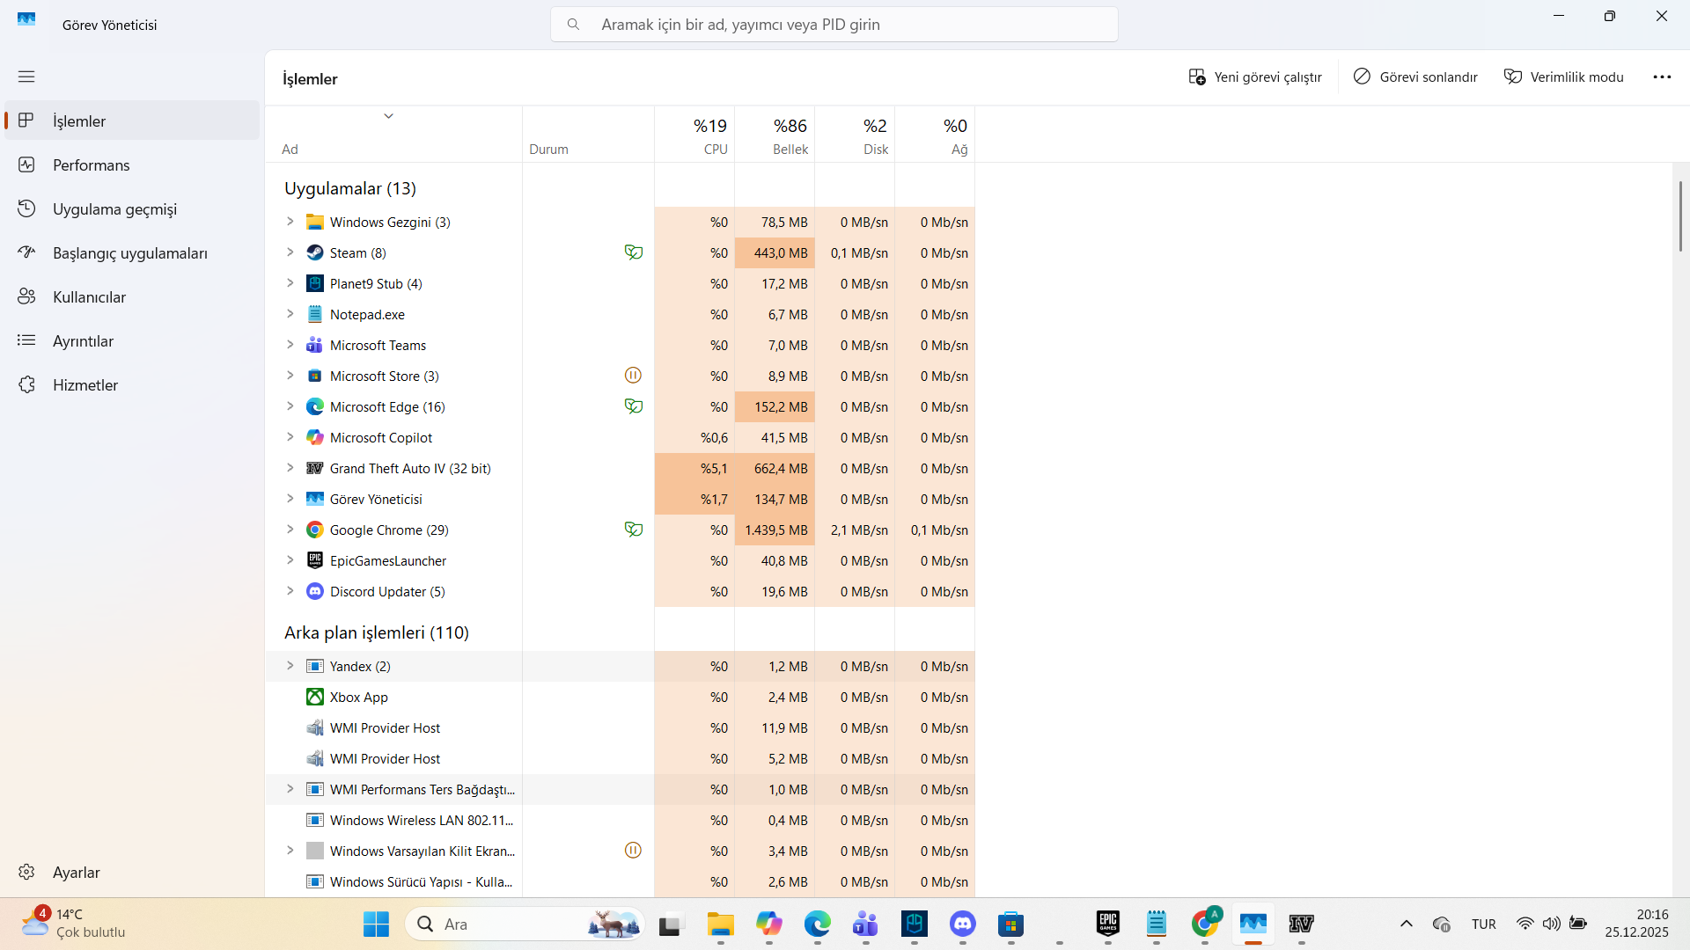This screenshot has width=1690, height=950.
Task: Expand the Windows Gezgini process group
Action: point(290,222)
